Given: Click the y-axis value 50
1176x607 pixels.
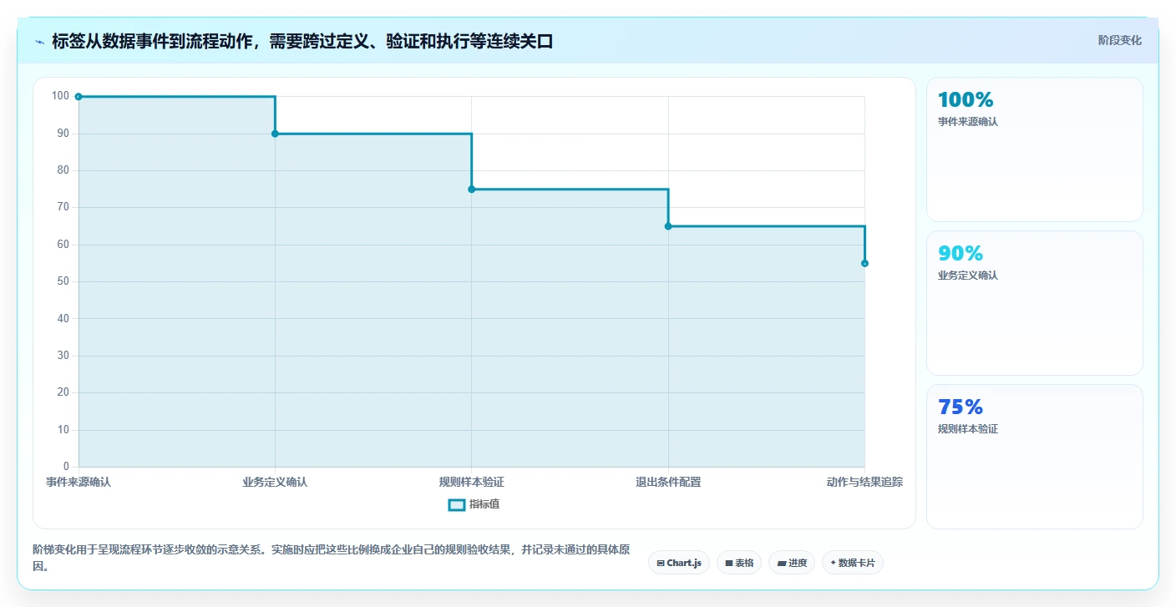Looking at the screenshot, I should (63, 281).
